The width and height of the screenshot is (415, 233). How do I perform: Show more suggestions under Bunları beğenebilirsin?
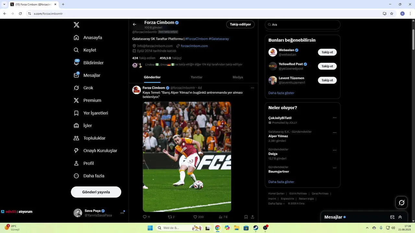click(281, 93)
